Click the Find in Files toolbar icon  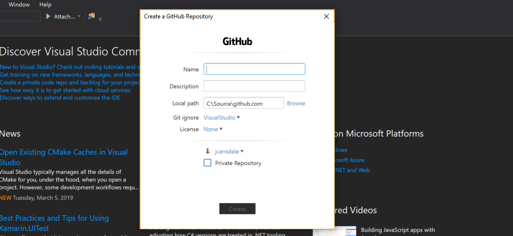[x=91, y=15]
